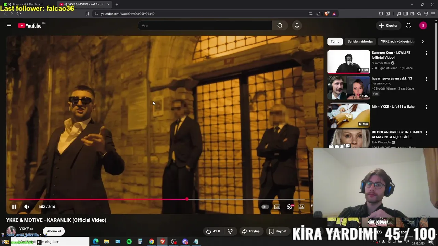
Task: Open browser extensions puzzle icon
Action: click(x=381, y=14)
